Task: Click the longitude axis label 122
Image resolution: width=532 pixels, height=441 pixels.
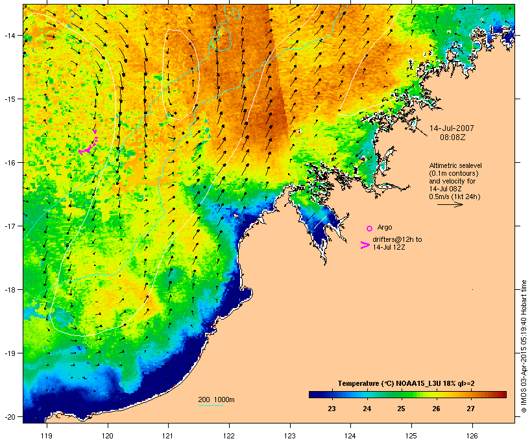Action: 229,436
